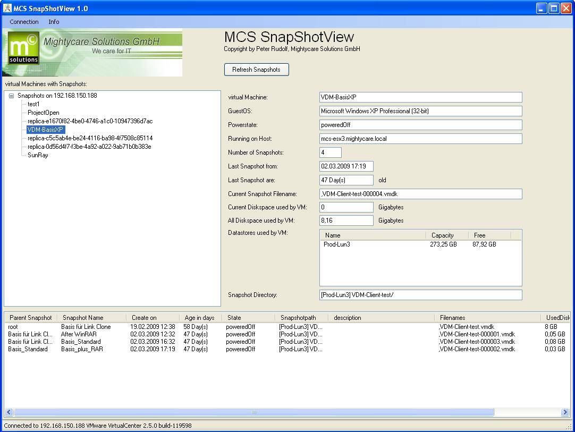The width and height of the screenshot is (575, 432).
Task: Click the 02.03.2009 16:32 creation date
Action: click(153, 342)
